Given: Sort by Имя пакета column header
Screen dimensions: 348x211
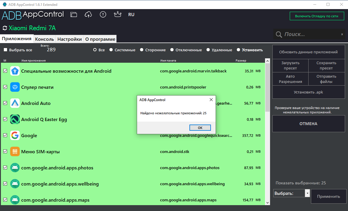Looking at the screenshot, I should (x=168, y=61).
